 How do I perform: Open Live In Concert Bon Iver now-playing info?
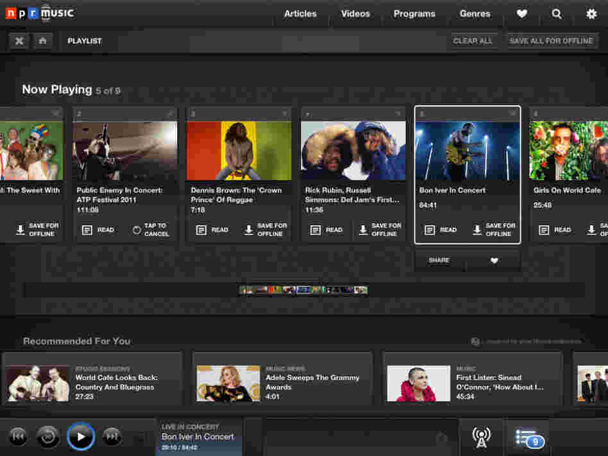click(x=199, y=437)
